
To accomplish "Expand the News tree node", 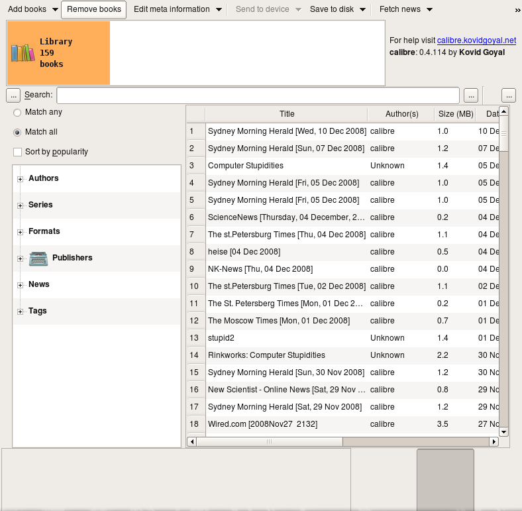I will click(21, 285).
